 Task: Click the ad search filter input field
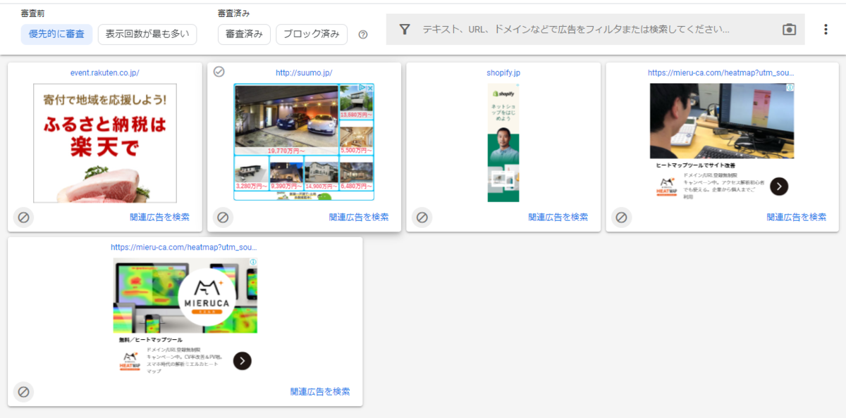(x=596, y=30)
